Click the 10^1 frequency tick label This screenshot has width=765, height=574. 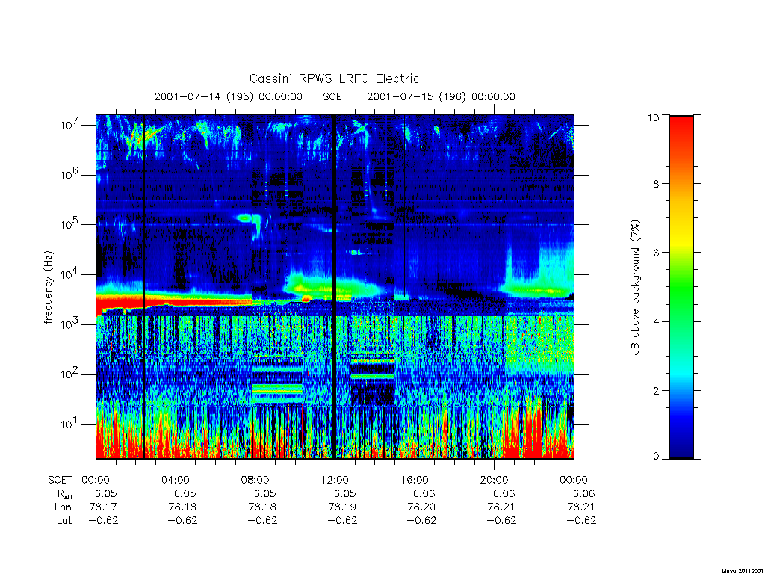71,423
